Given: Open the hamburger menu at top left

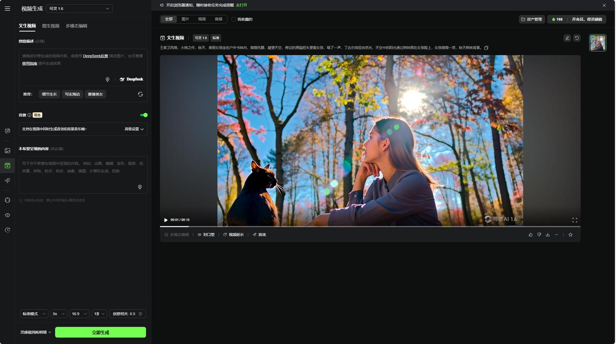Looking at the screenshot, I should pos(7,9).
